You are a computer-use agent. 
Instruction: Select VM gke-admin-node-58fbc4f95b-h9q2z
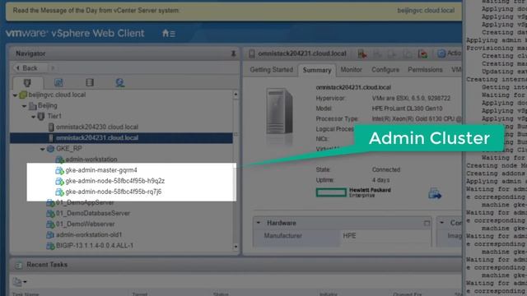pos(115,181)
